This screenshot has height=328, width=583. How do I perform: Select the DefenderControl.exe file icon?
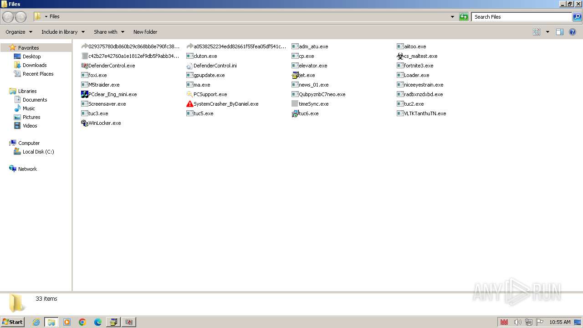(x=85, y=66)
